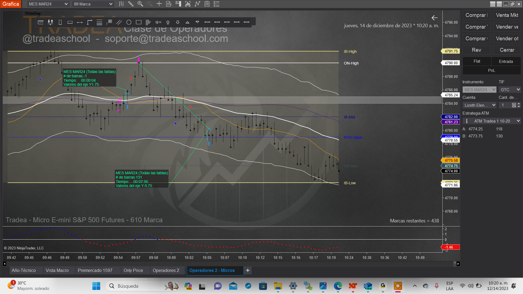Click the zoom out magnifier icon
Image resolution: width=523 pixels, height=294 pixels.
click(x=150, y=4)
